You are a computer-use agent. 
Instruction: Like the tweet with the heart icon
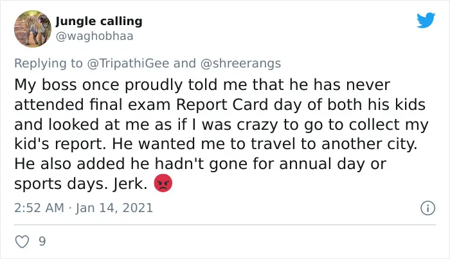22,242
